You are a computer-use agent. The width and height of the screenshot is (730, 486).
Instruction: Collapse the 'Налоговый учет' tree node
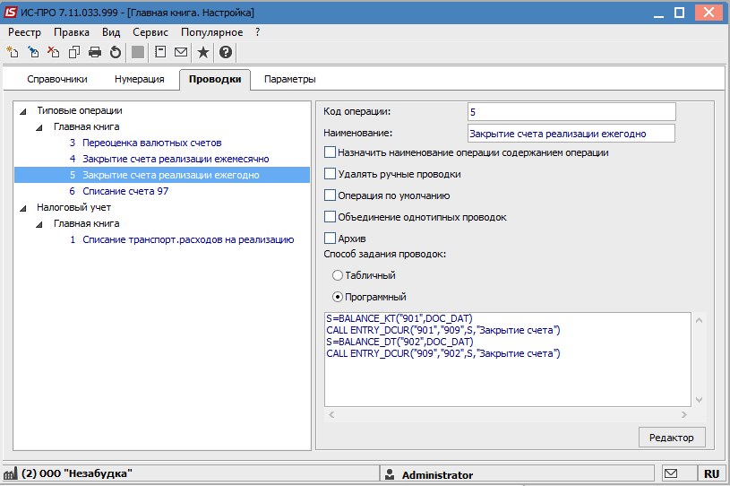click(x=22, y=208)
